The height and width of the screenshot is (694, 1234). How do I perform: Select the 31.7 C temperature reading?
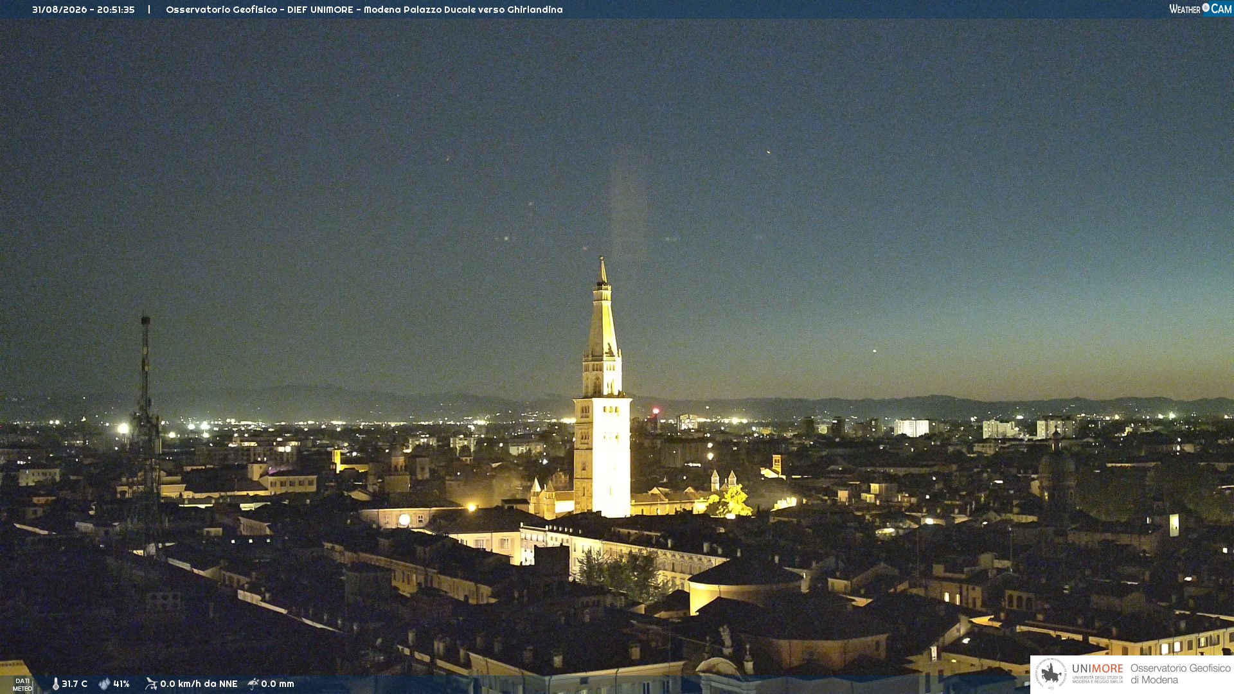coord(75,684)
